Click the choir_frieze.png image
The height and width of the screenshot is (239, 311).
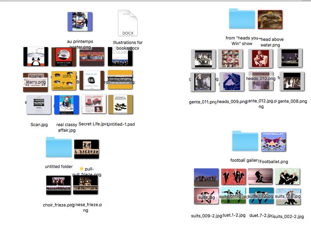[58, 185]
